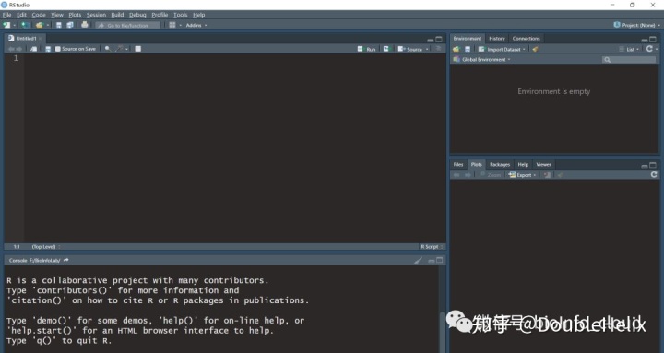Open the (Top Level) scope selector
The height and width of the screenshot is (353, 664).
point(46,246)
